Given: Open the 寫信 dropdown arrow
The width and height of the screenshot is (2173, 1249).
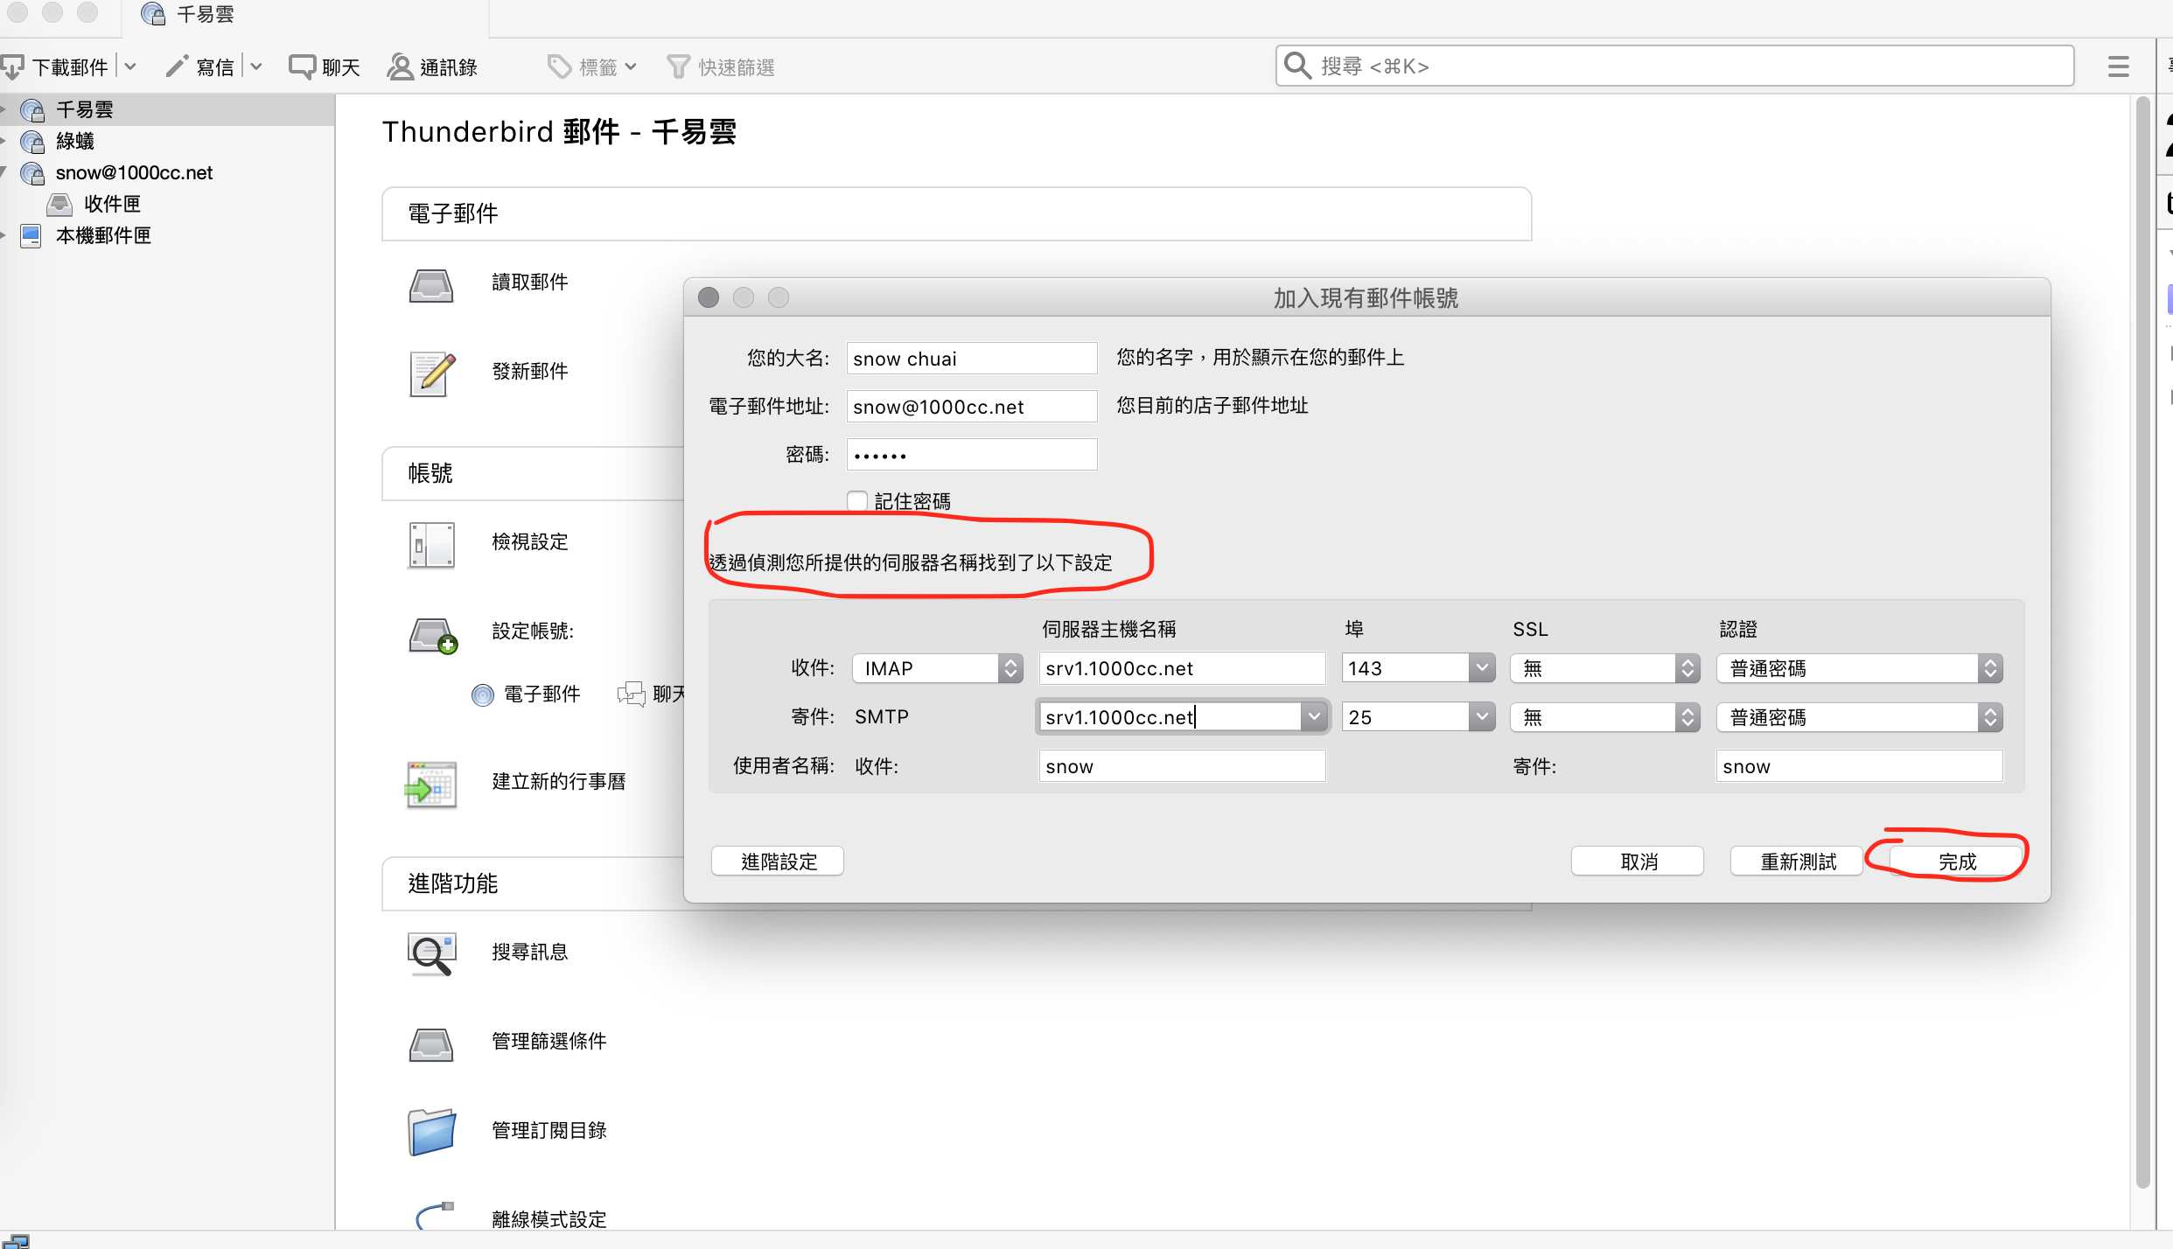Looking at the screenshot, I should click(256, 66).
